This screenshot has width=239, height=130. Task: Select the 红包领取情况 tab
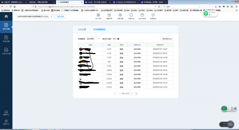coord(99,29)
